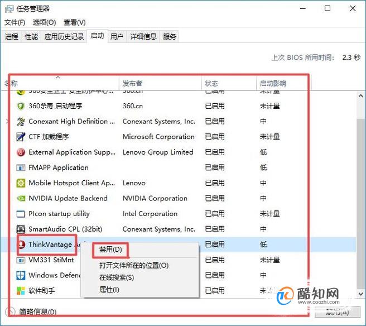Select the SmartAudio CPL (32bit) row name
Viewport: 366px width, 326px height.
click(x=65, y=229)
